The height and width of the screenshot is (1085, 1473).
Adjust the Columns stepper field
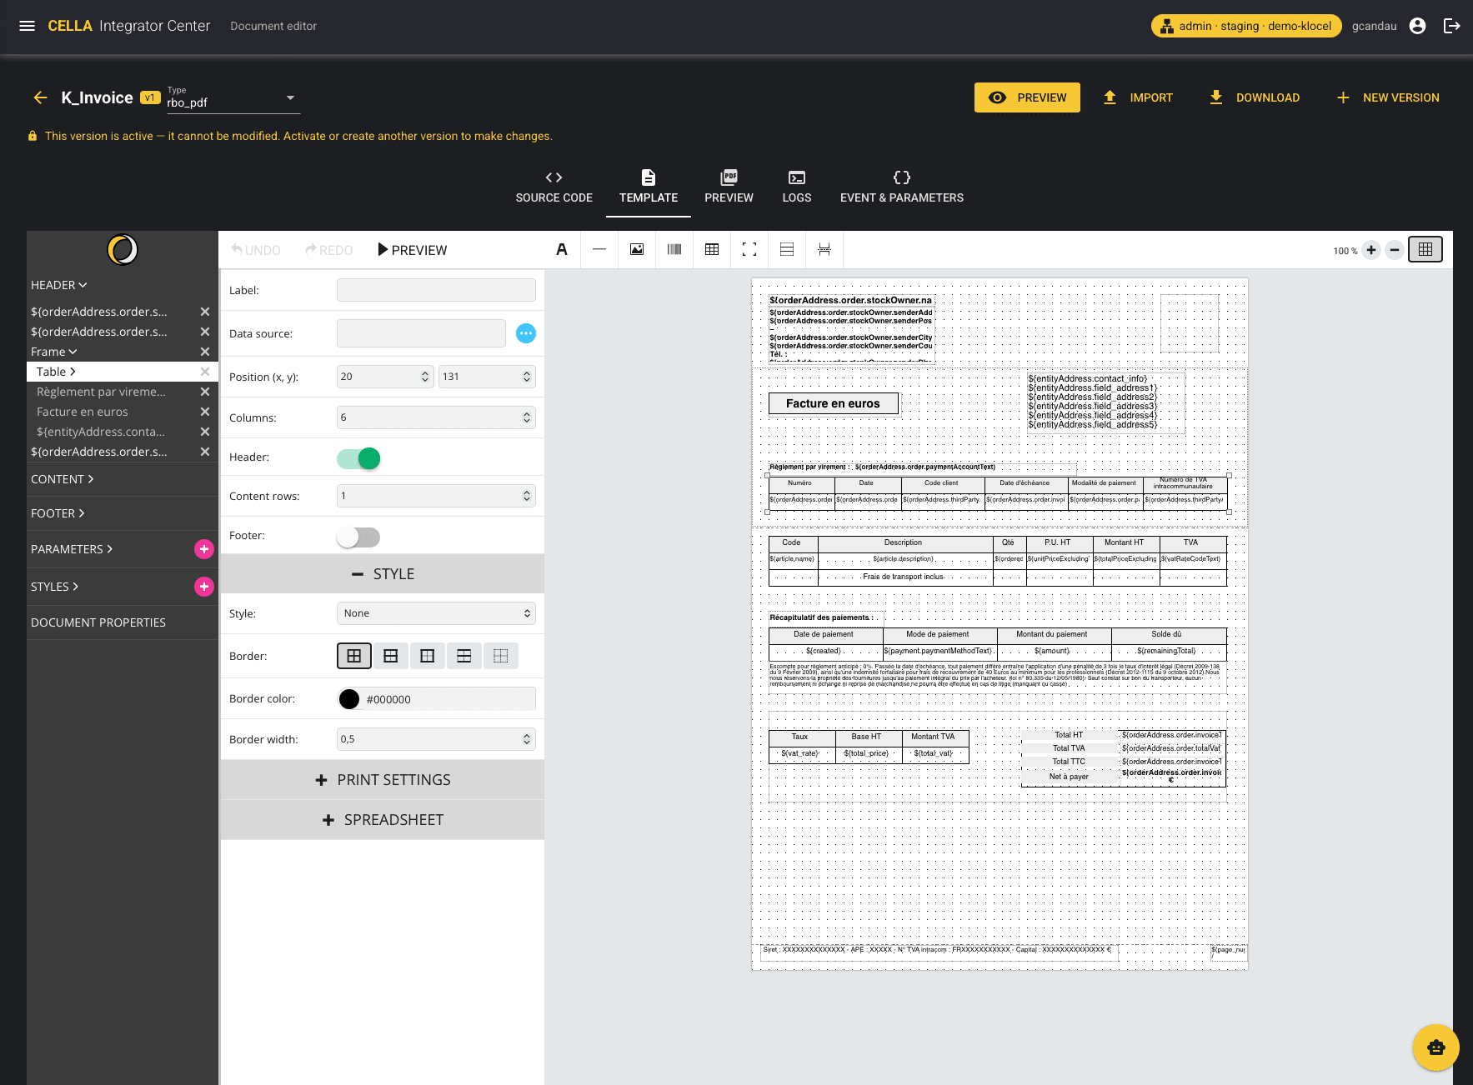[x=436, y=417]
